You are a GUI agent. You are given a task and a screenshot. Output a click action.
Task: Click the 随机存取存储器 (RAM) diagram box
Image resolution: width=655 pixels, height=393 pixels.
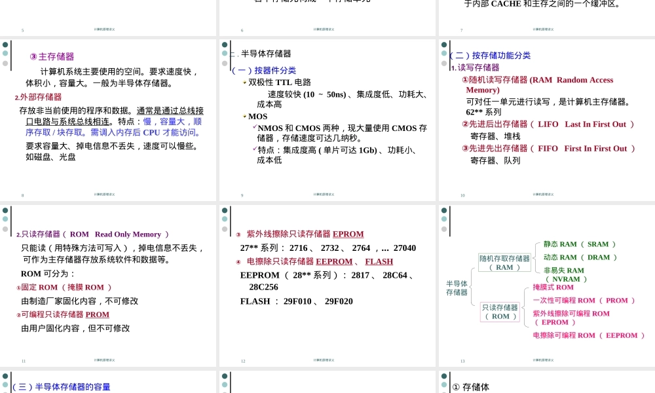[x=504, y=263]
